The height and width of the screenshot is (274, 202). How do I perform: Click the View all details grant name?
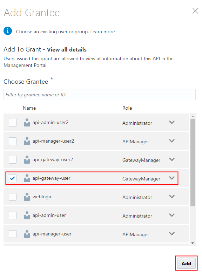(x=67, y=50)
